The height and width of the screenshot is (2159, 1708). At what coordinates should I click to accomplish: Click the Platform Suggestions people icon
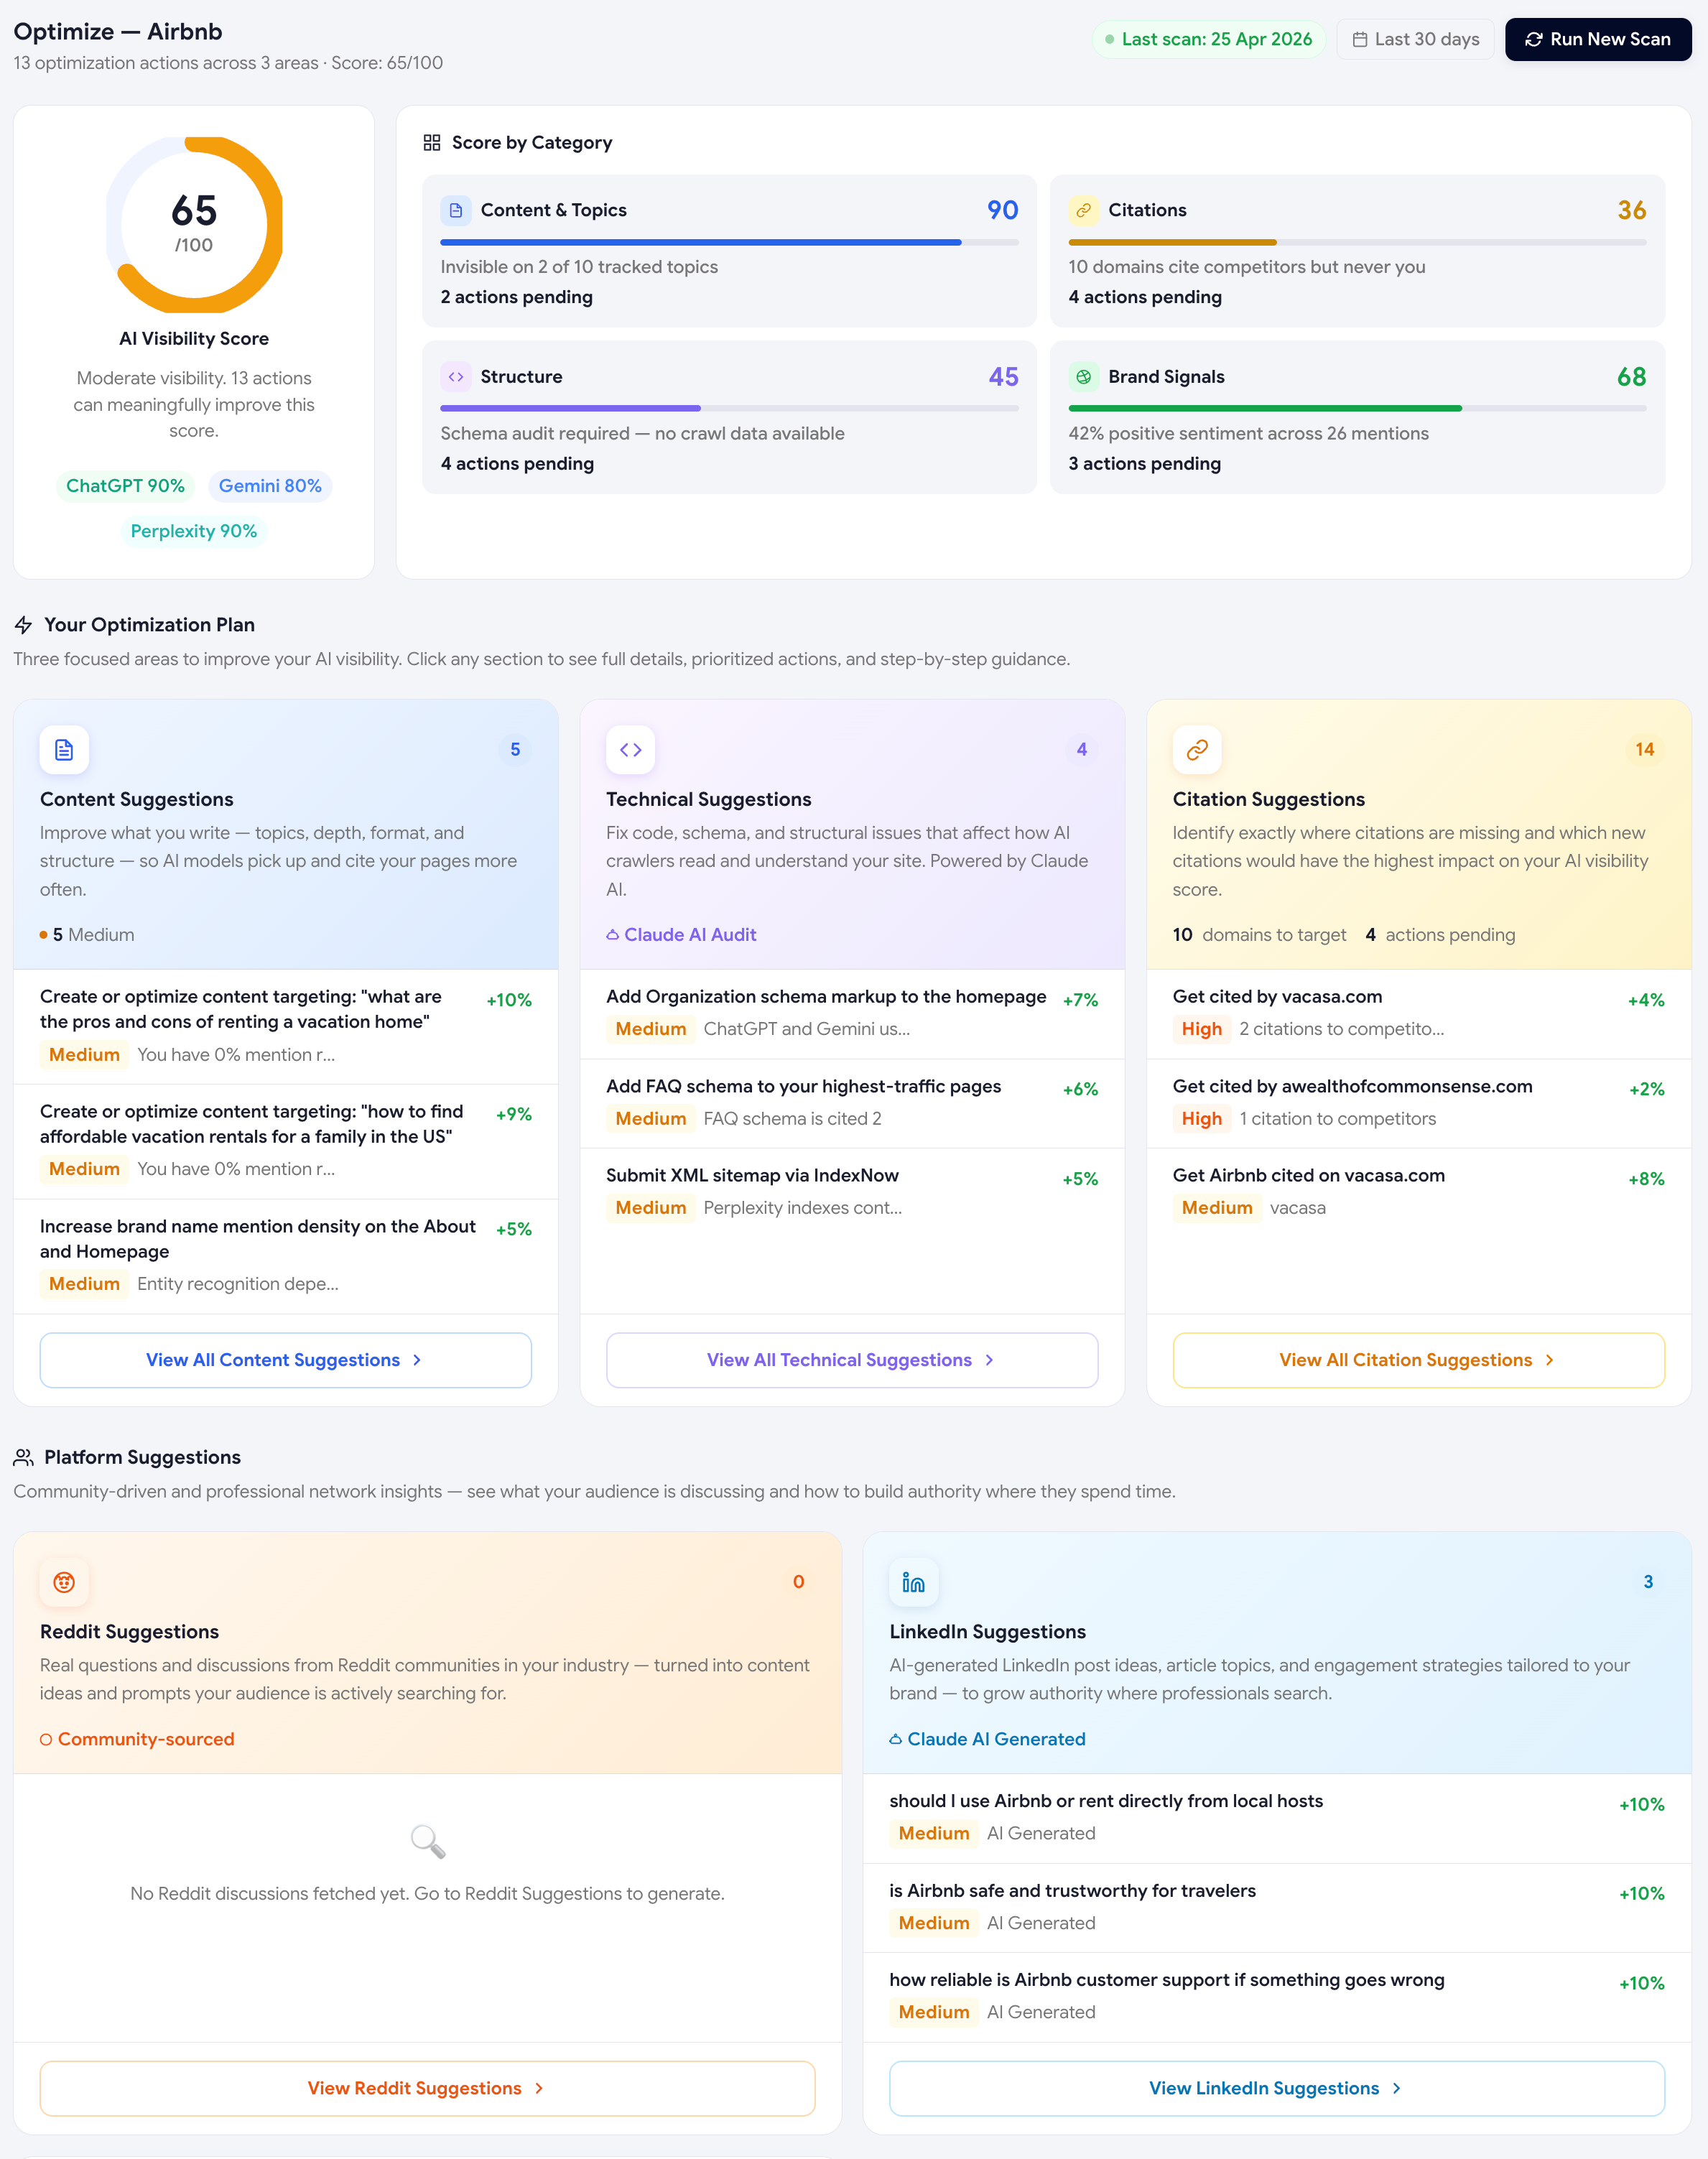coord(23,1458)
